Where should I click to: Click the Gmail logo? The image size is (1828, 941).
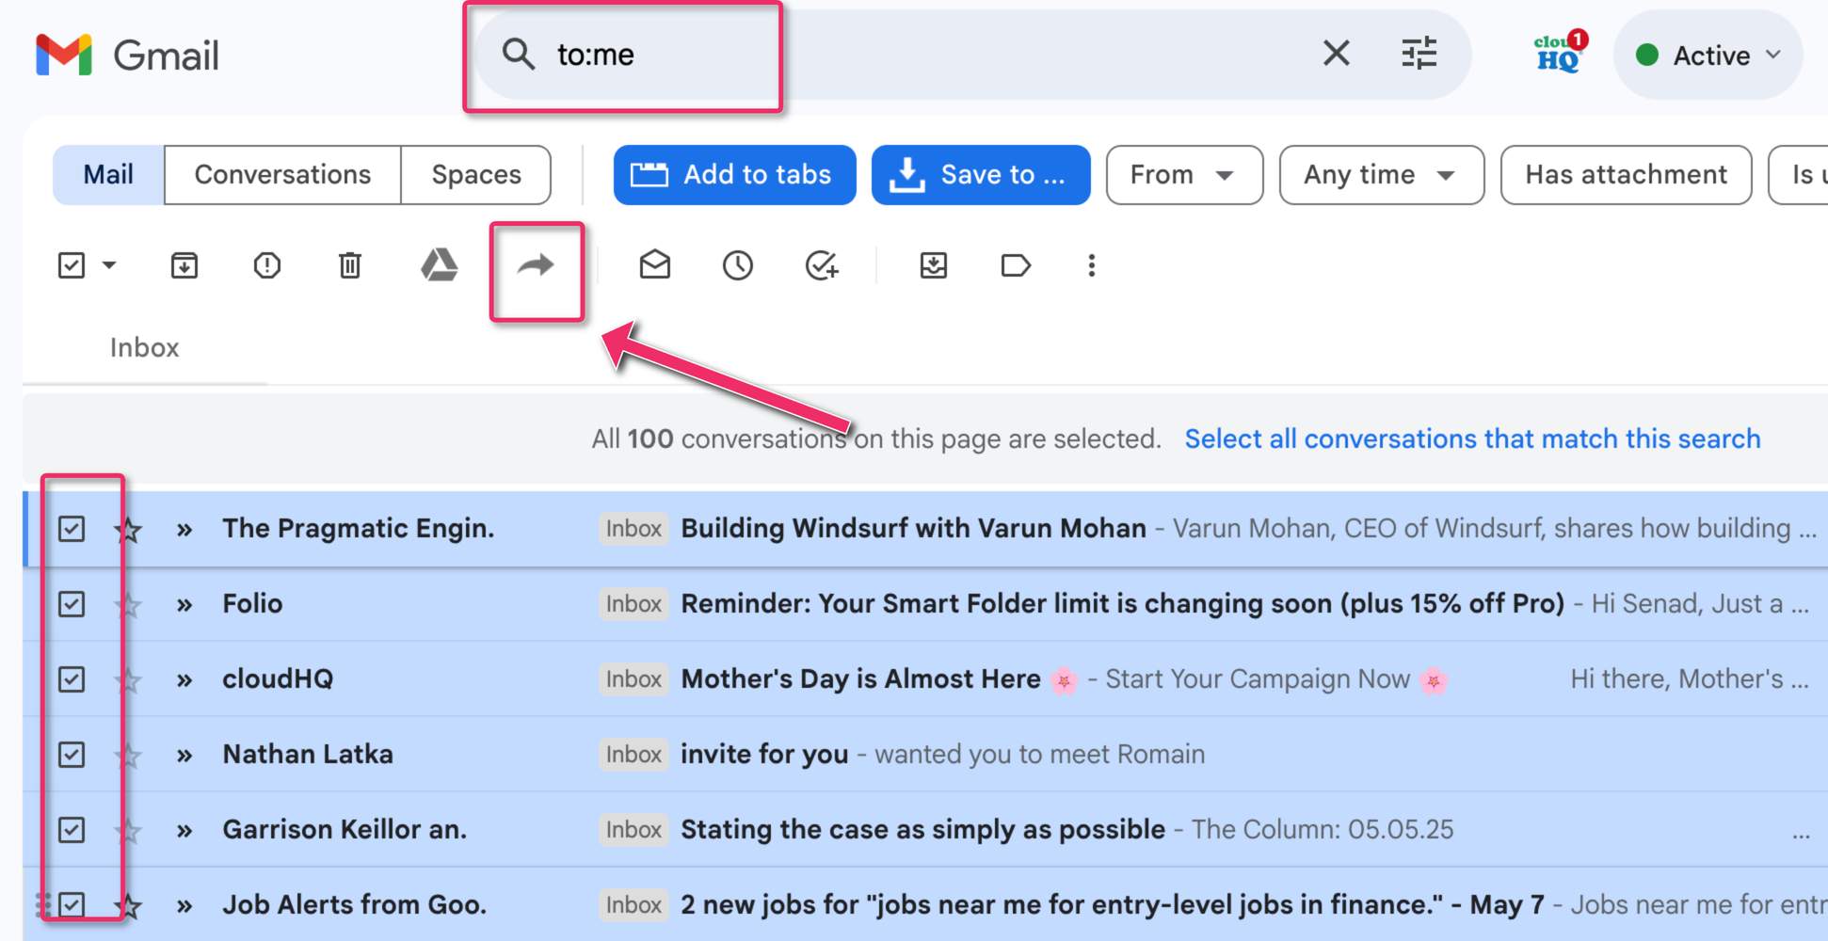coord(127,56)
